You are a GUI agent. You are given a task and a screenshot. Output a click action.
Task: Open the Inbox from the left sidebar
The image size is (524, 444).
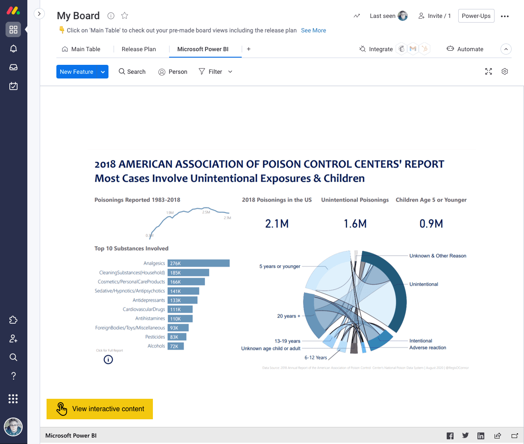coord(13,67)
